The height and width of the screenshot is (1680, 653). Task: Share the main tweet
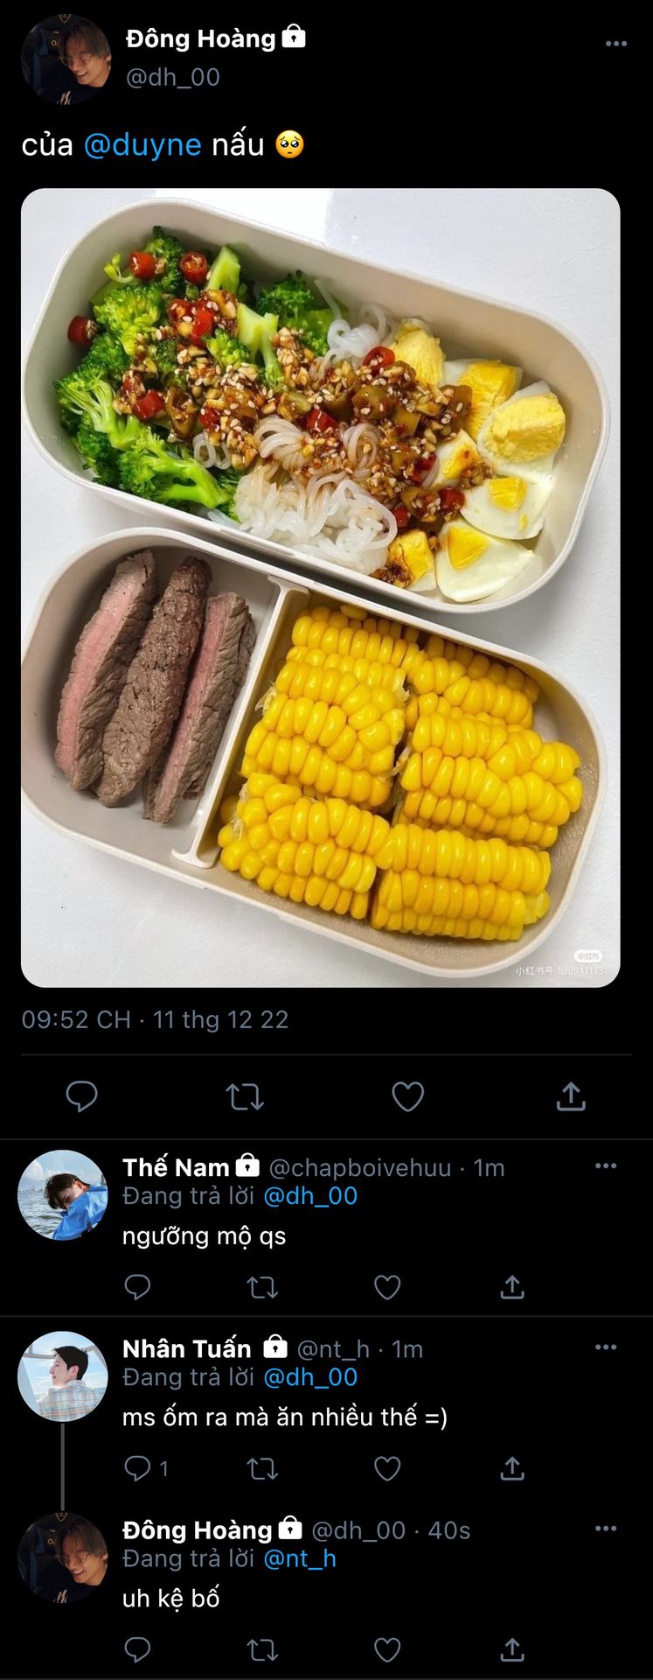coord(571,1096)
